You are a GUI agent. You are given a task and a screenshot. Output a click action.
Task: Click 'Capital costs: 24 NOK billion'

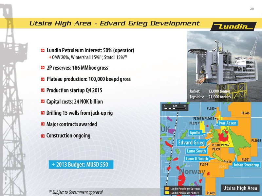75,102
